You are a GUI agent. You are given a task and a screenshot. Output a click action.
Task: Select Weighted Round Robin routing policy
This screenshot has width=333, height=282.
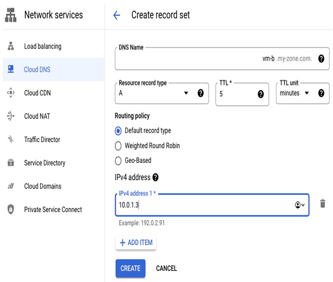[x=118, y=146]
